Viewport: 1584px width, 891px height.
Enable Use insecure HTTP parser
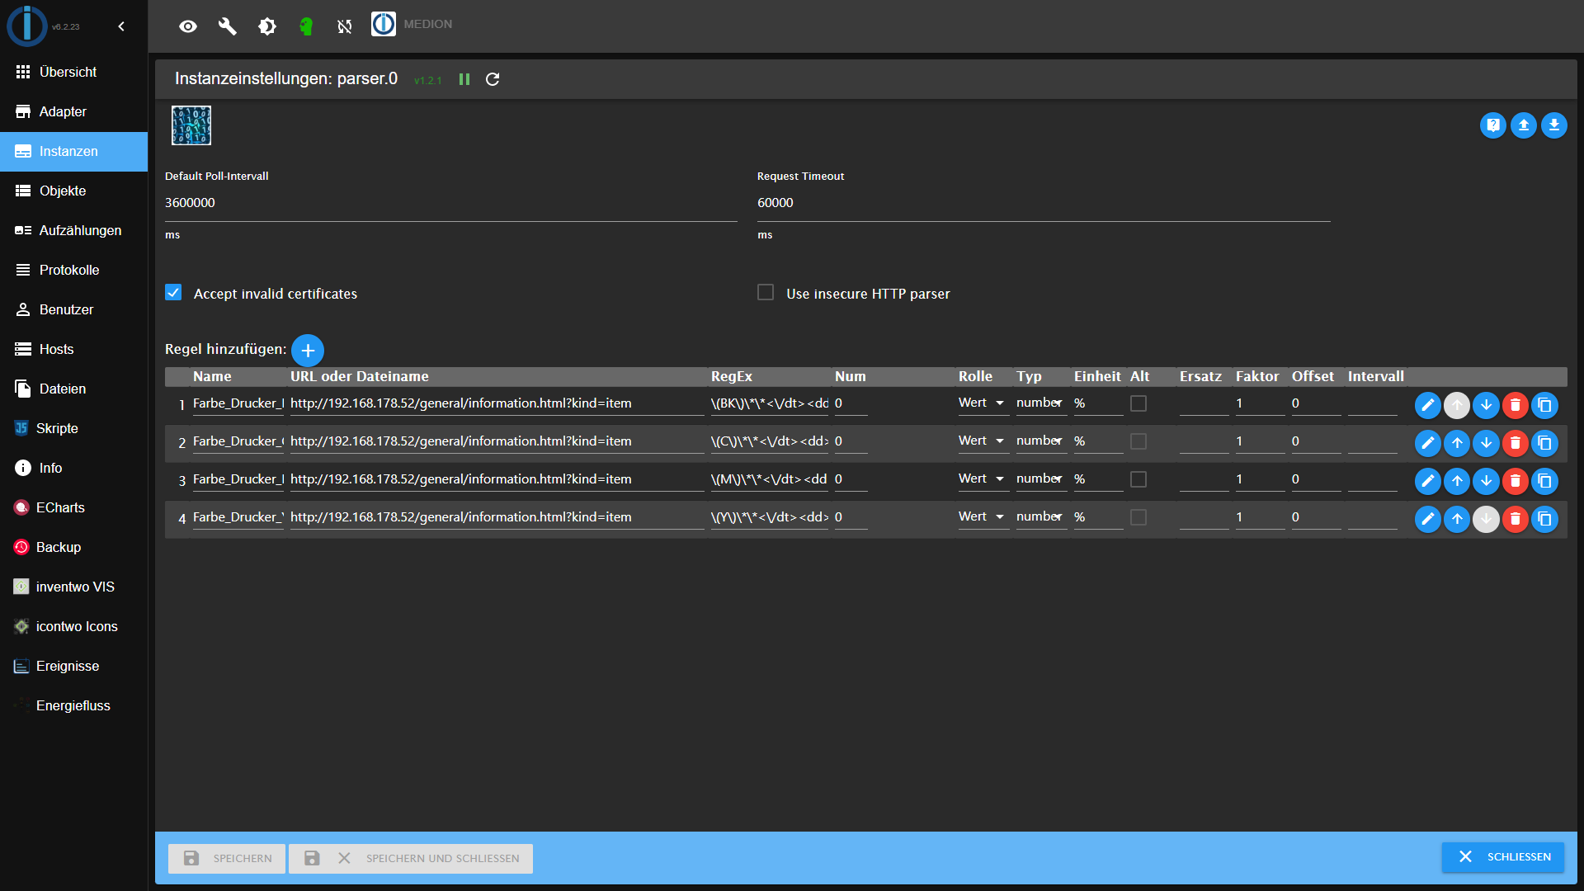[766, 293]
